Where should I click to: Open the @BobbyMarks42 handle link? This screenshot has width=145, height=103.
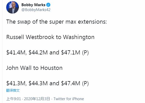(36, 10)
